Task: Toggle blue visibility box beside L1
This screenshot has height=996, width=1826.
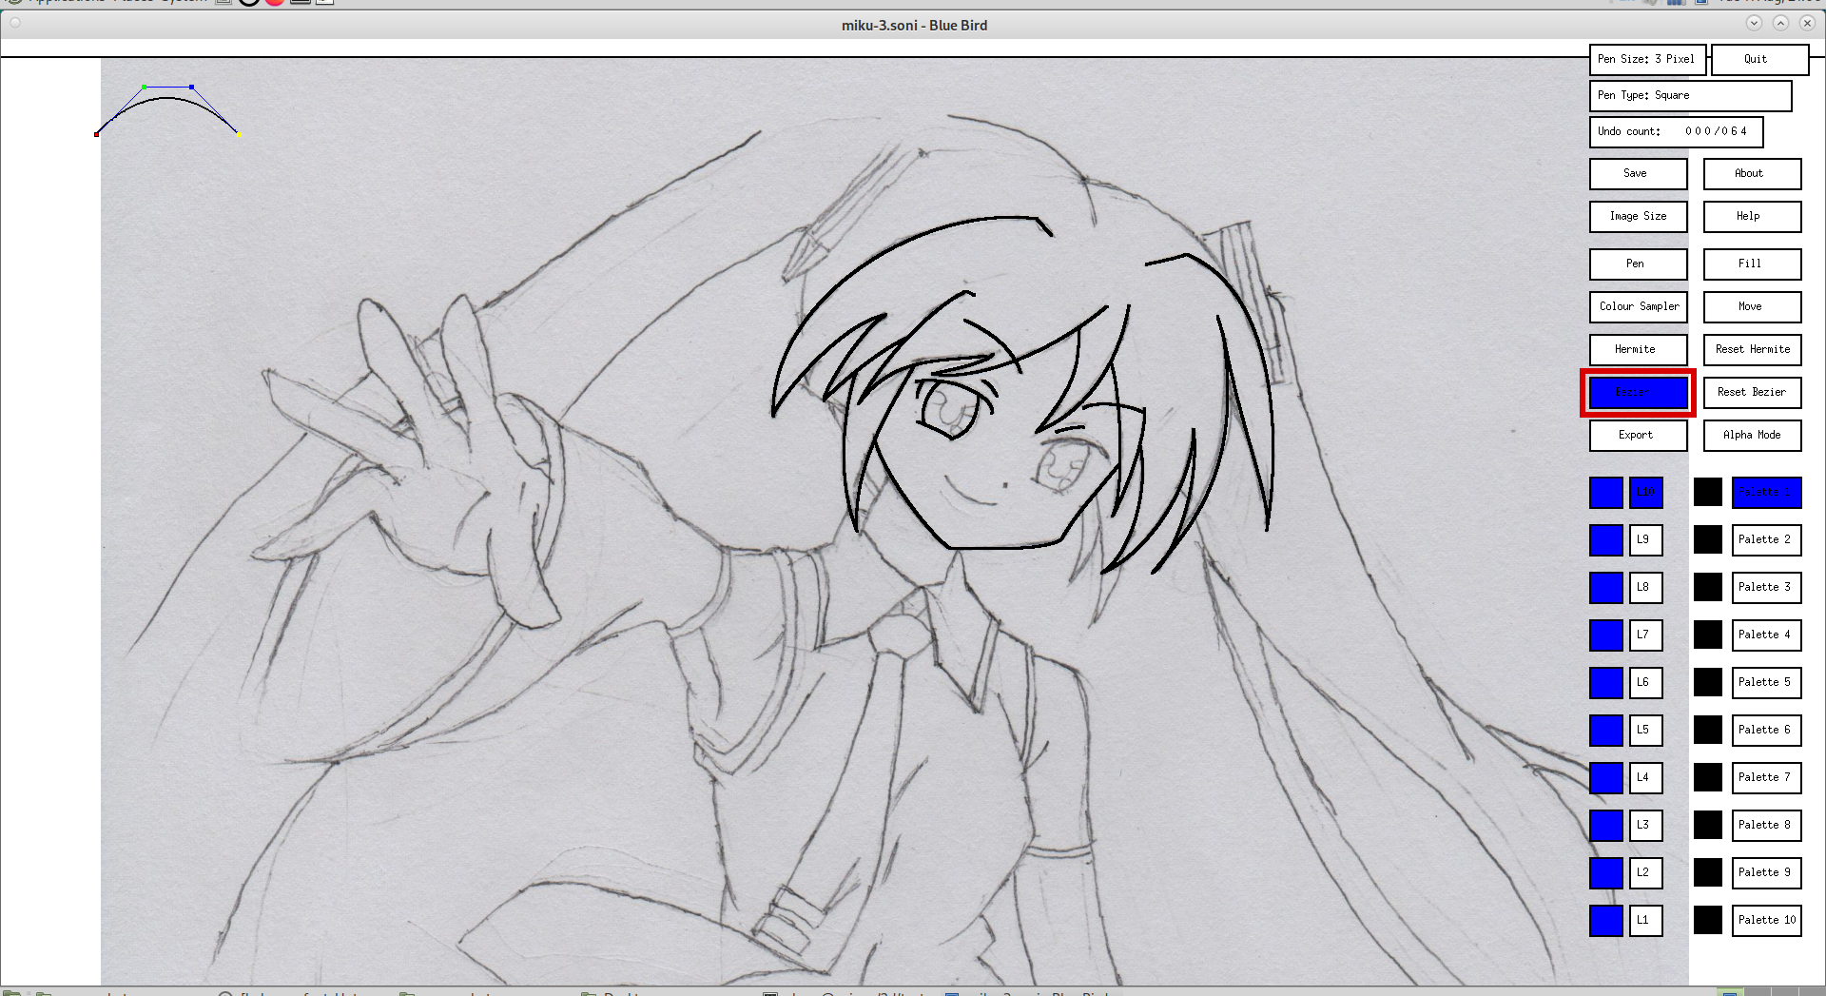Action: click(1606, 921)
